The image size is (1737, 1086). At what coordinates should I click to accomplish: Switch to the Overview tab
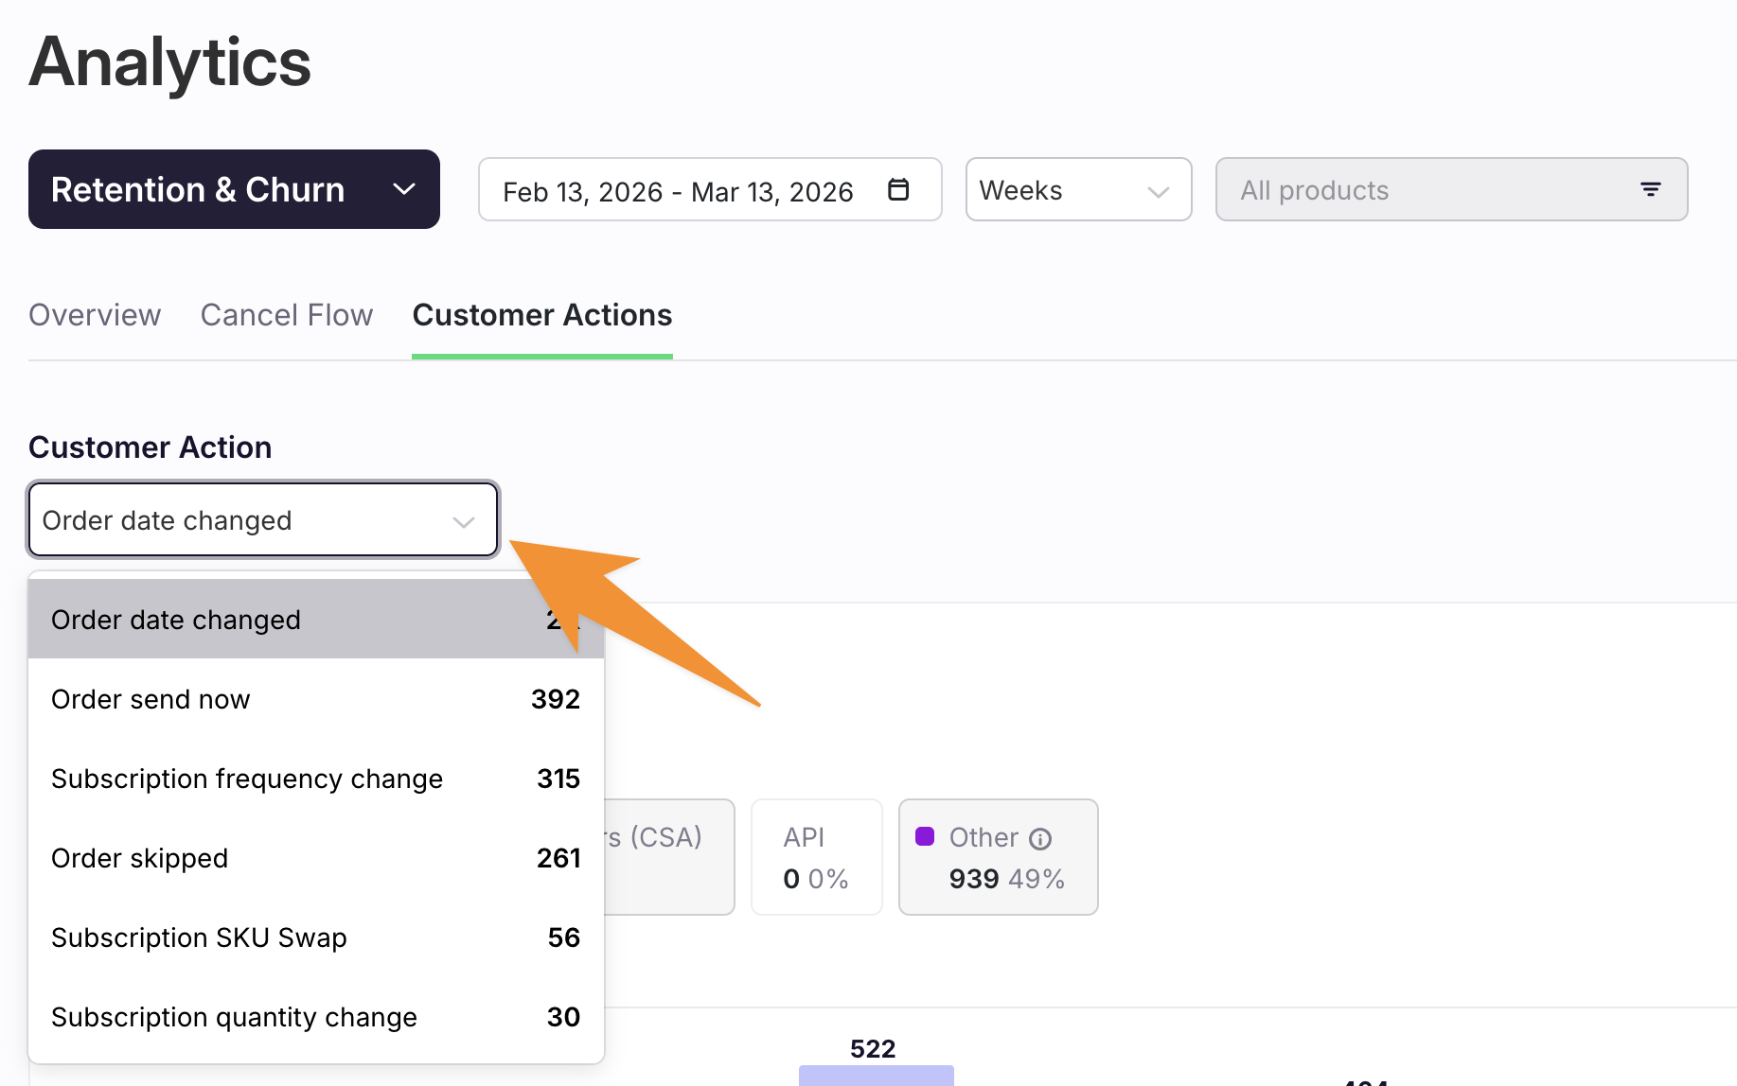95,315
